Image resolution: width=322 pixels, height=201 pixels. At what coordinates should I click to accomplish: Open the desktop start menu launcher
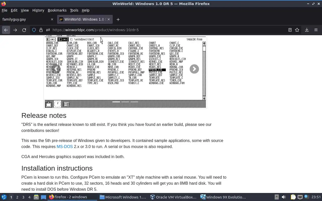tap(4, 197)
